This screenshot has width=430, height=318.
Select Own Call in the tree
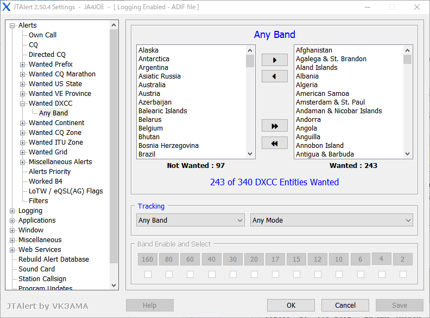42,35
